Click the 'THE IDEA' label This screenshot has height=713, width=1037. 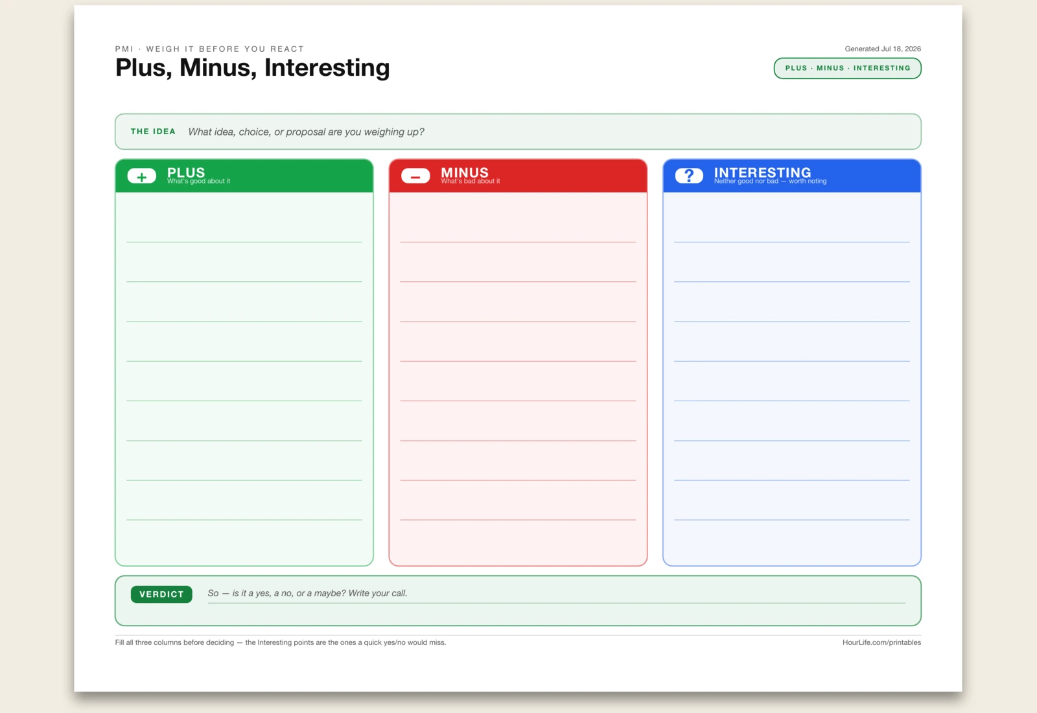pyautogui.click(x=153, y=132)
